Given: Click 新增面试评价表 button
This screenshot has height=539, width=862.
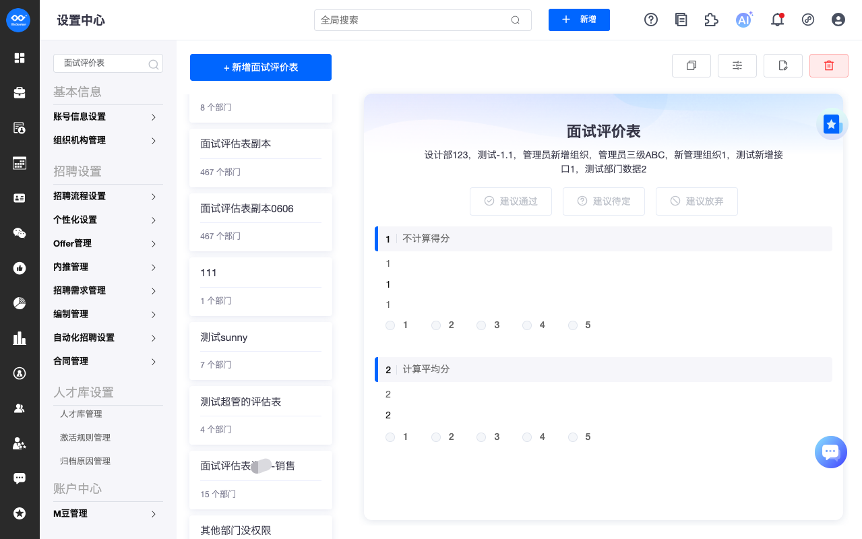Looking at the screenshot, I should pos(261,67).
